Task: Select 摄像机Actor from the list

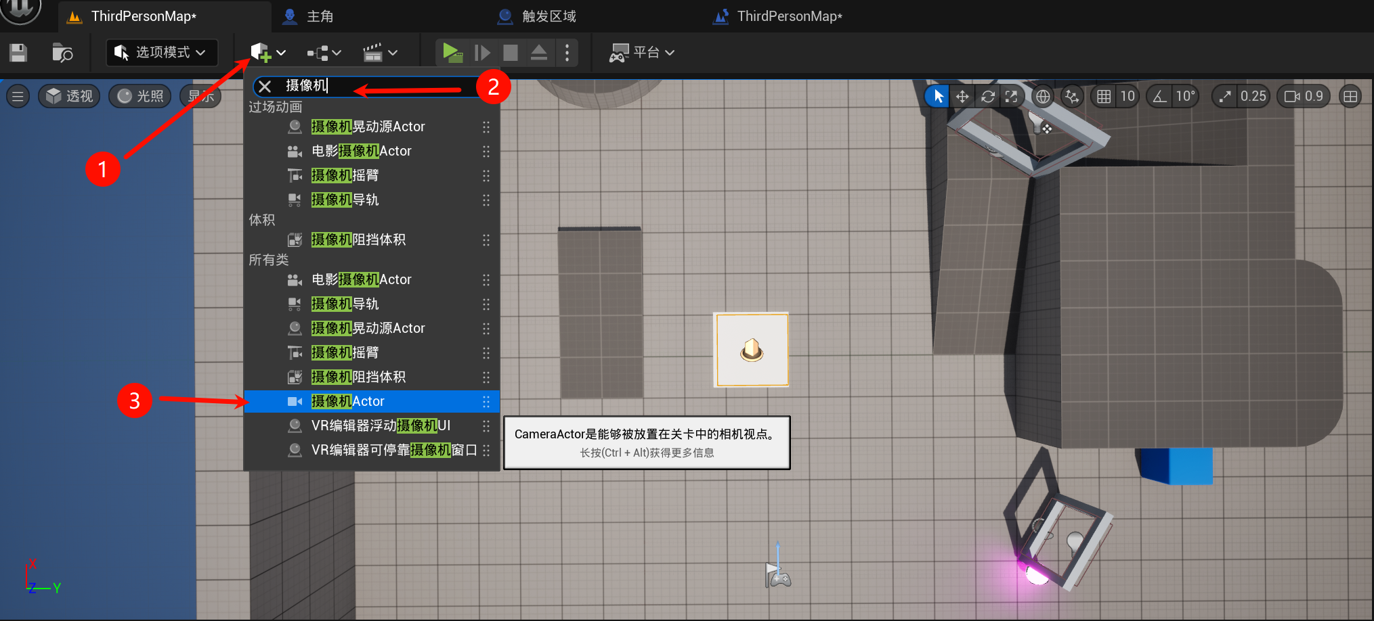Action: [348, 402]
